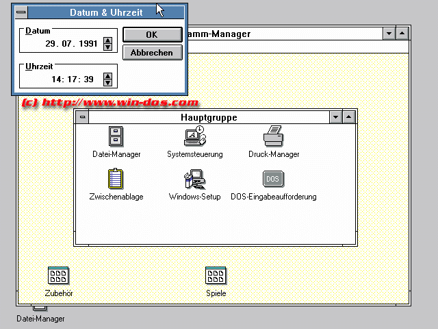Maximize the Hauptgruppe window with up arrow
438x329 pixels.
click(349, 117)
